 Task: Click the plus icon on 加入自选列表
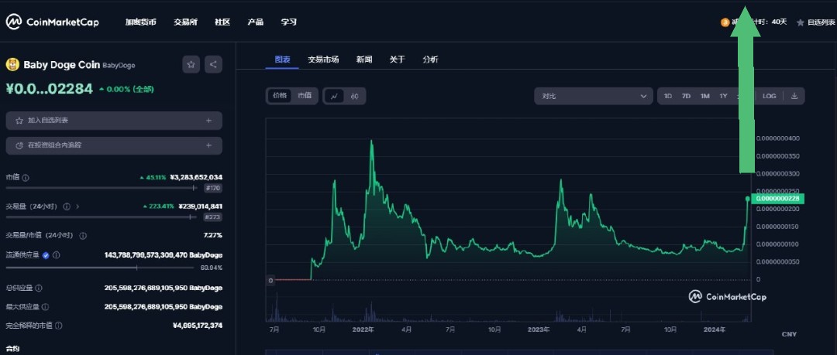tap(208, 121)
